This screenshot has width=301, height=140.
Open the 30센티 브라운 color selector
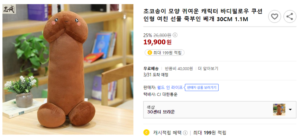(x=208, y=110)
